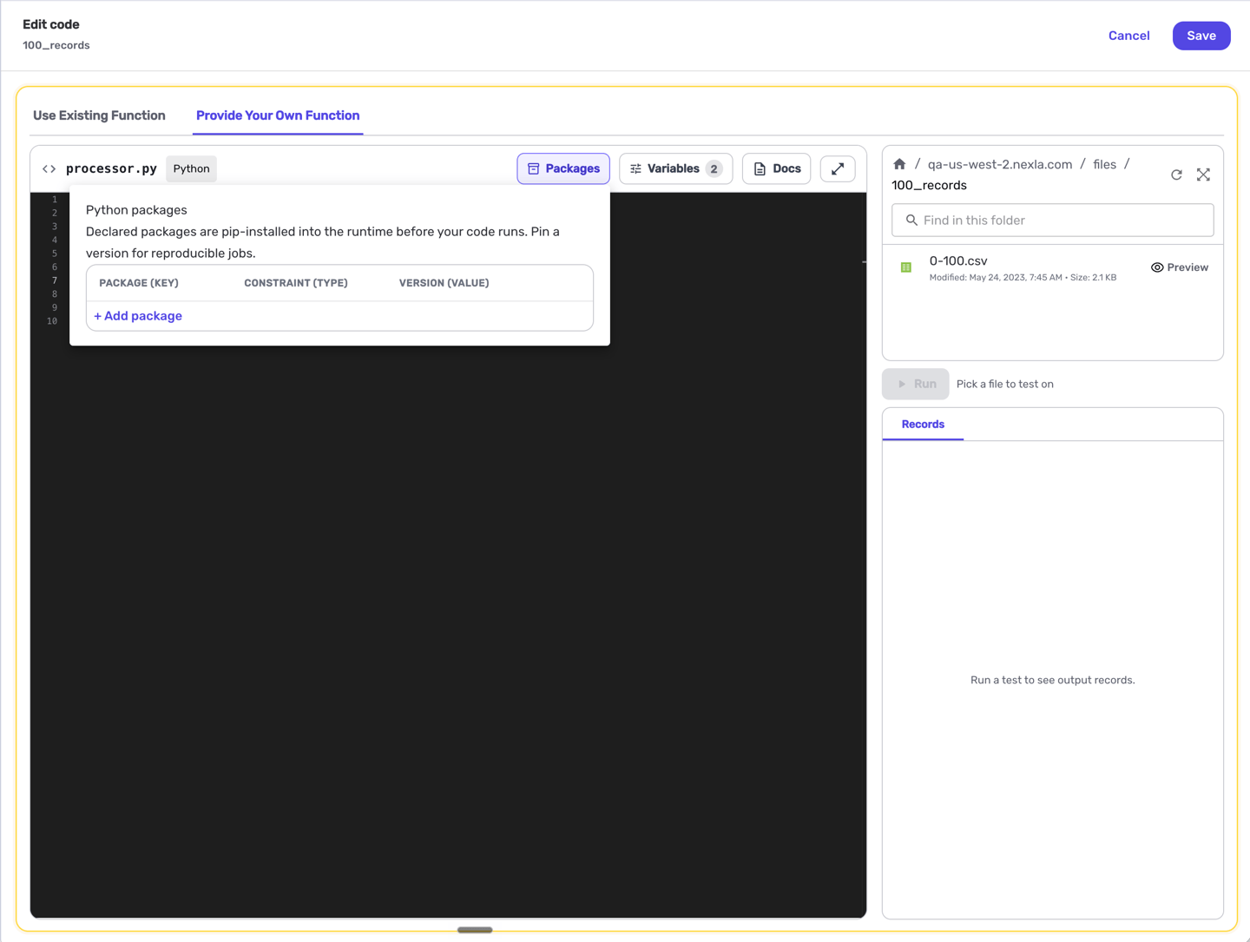
Task: Select the Records tab
Action: coord(923,425)
